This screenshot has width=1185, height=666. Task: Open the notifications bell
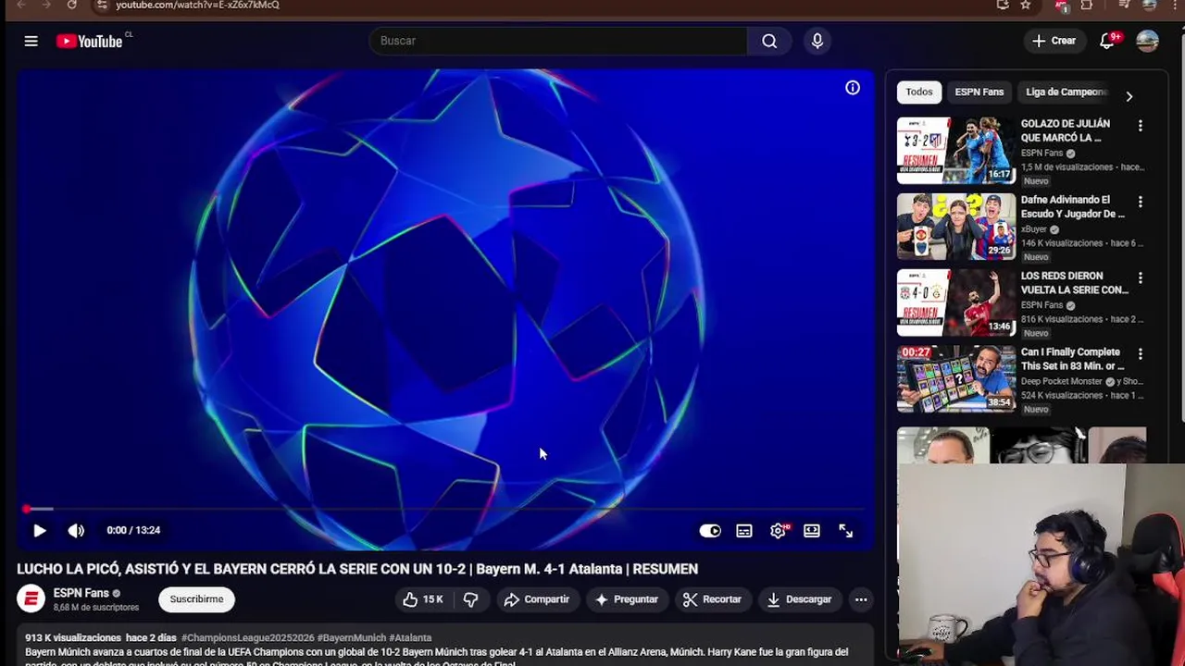tap(1107, 41)
